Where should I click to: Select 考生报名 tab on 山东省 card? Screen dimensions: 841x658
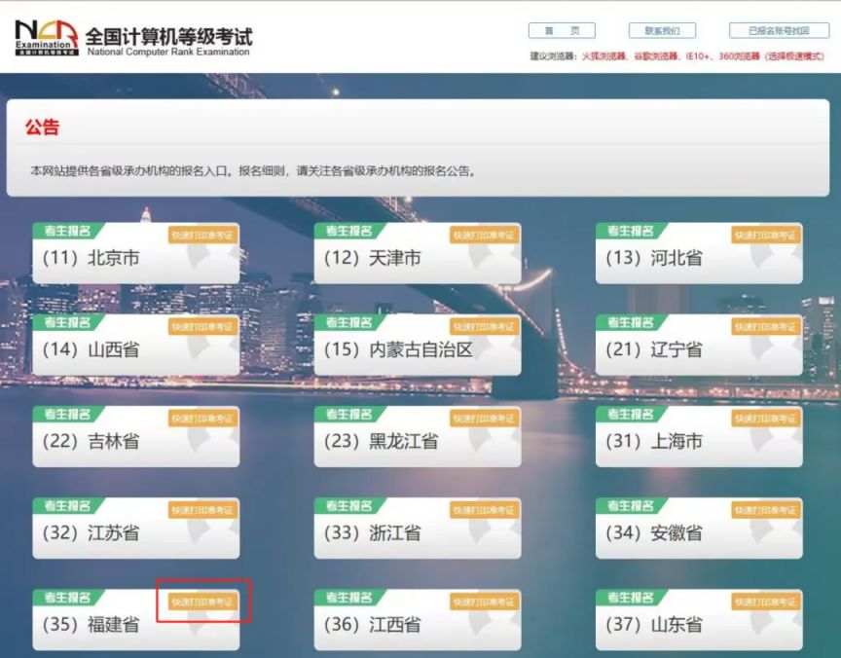click(x=630, y=598)
